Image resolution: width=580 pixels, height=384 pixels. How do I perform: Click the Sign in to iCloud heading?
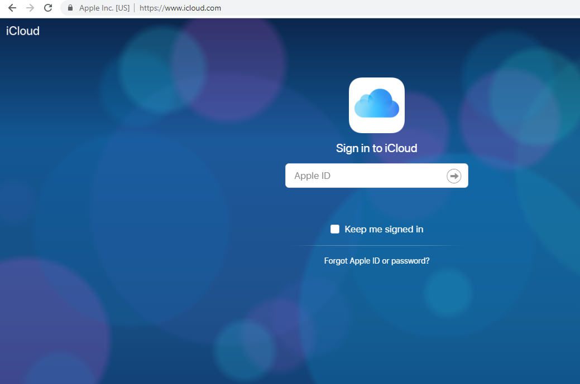377,148
